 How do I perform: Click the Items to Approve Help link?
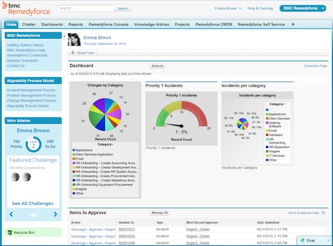coord(304,213)
